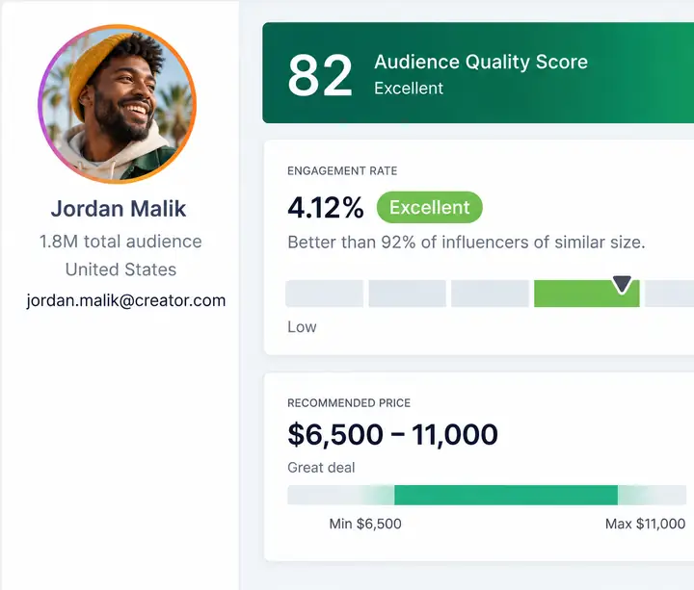Click the Low label under the engagement bar
The height and width of the screenshot is (590, 694).
(x=302, y=327)
